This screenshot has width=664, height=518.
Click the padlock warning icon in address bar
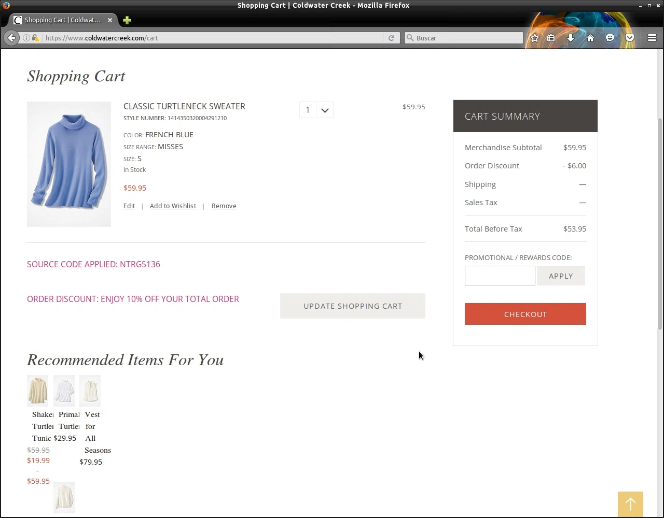(x=35, y=38)
